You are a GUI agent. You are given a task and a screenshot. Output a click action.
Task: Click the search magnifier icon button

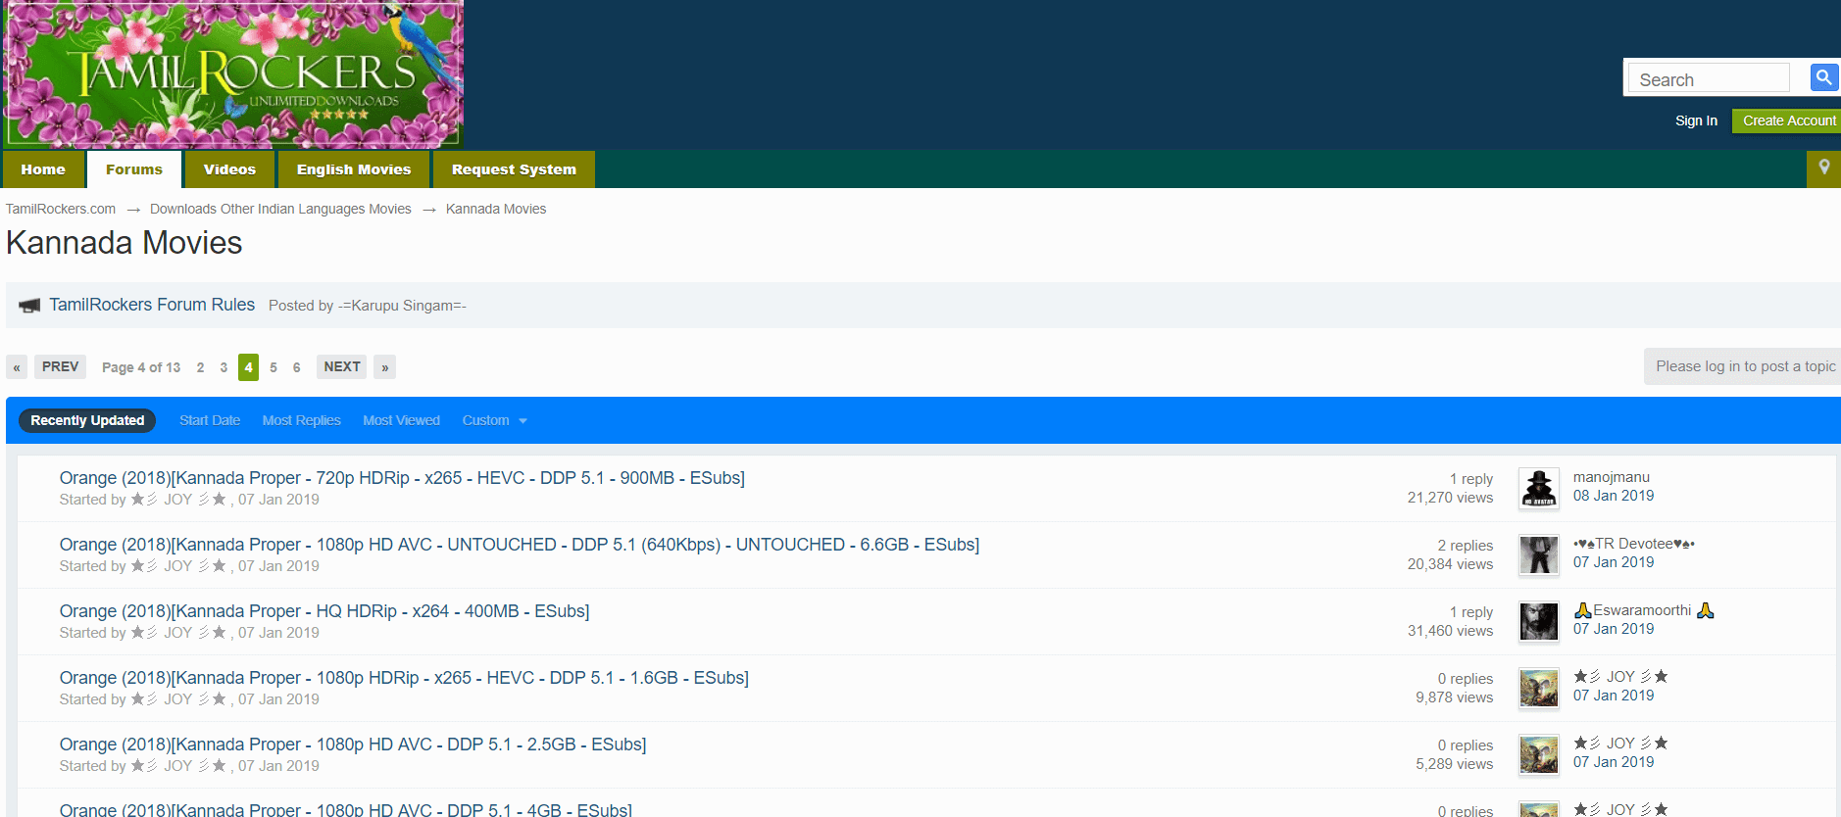coord(1823,77)
